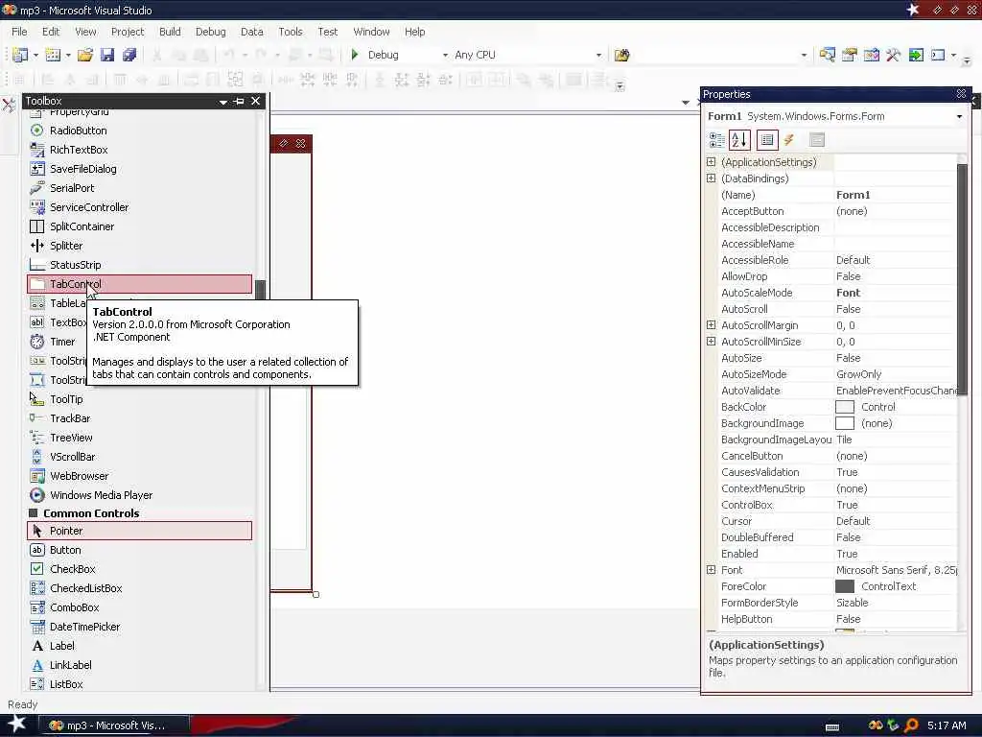Screen dimensions: 982x737
Task: Select the ComboBox control in the Toolbox
Action: (139, 607)
